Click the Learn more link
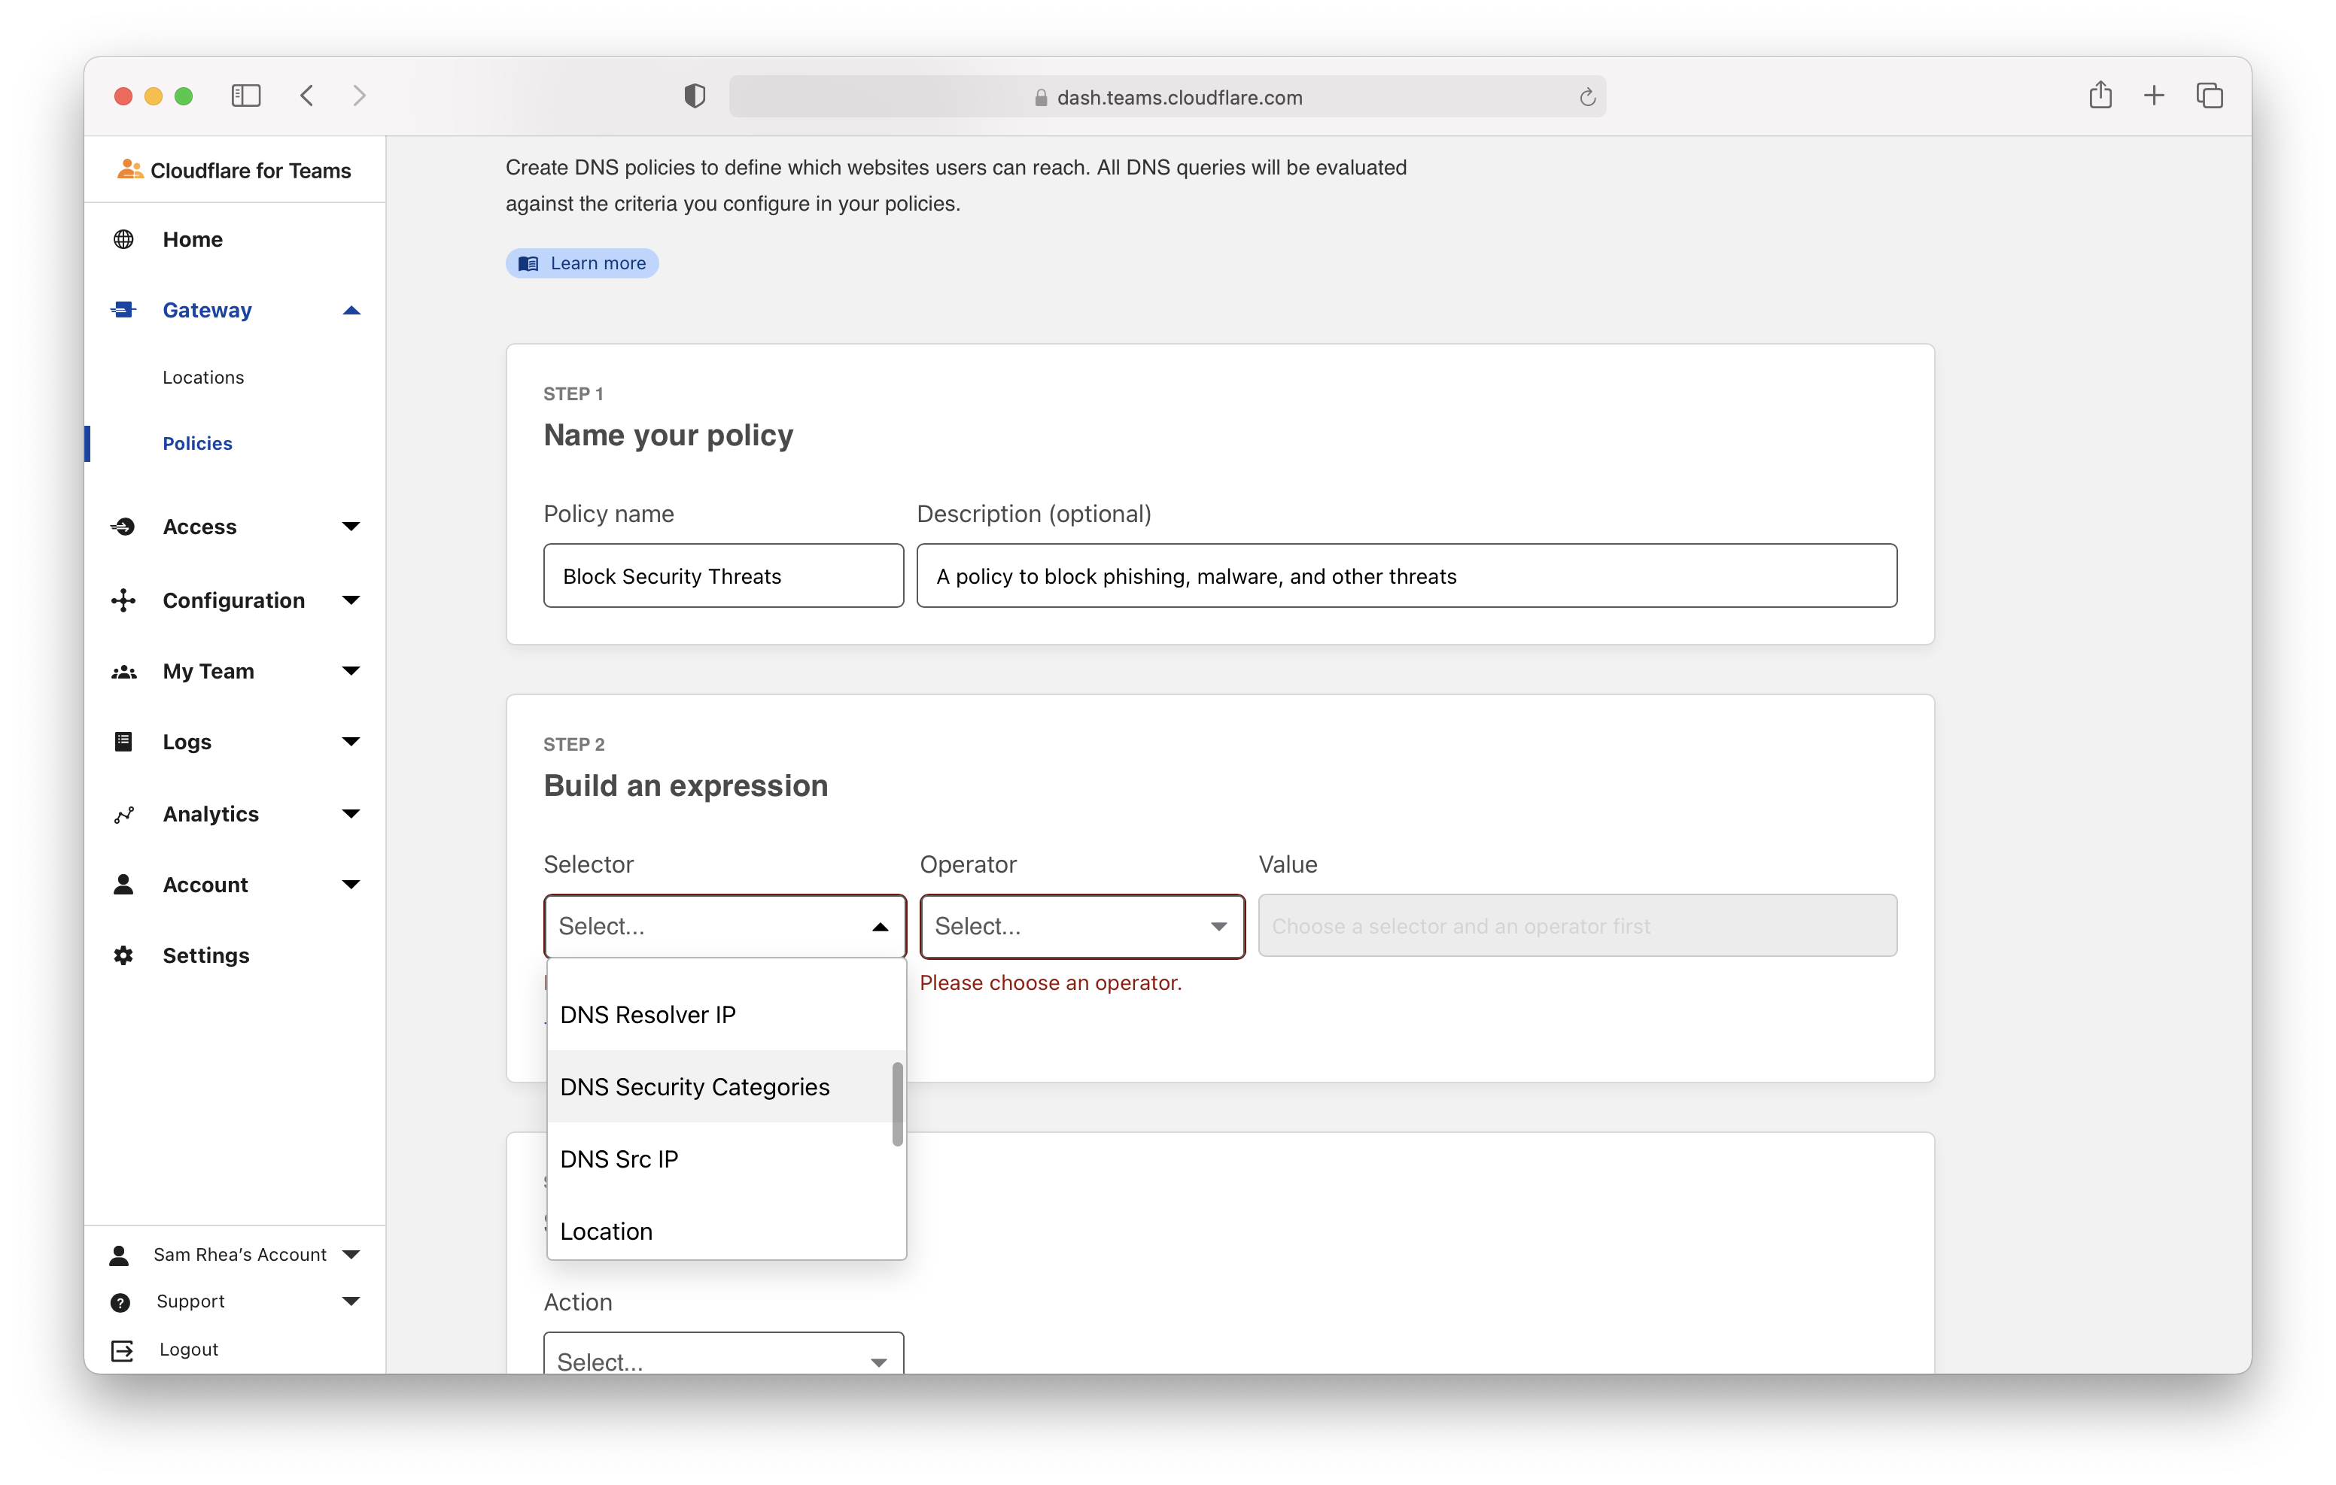 582,264
